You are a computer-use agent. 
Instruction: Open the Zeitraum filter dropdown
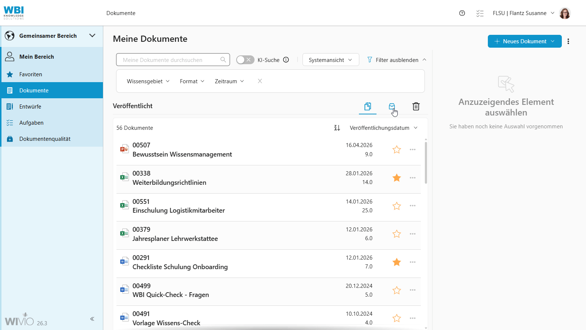229,81
